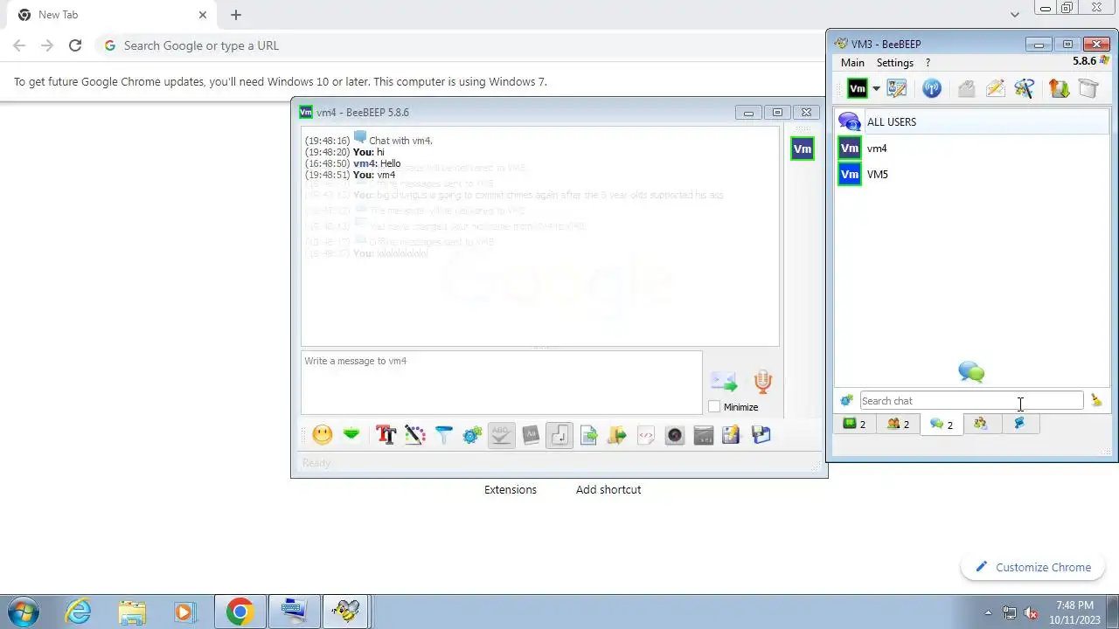Open the ? help menu
The image size is (1119, 629).
[928, 63]
